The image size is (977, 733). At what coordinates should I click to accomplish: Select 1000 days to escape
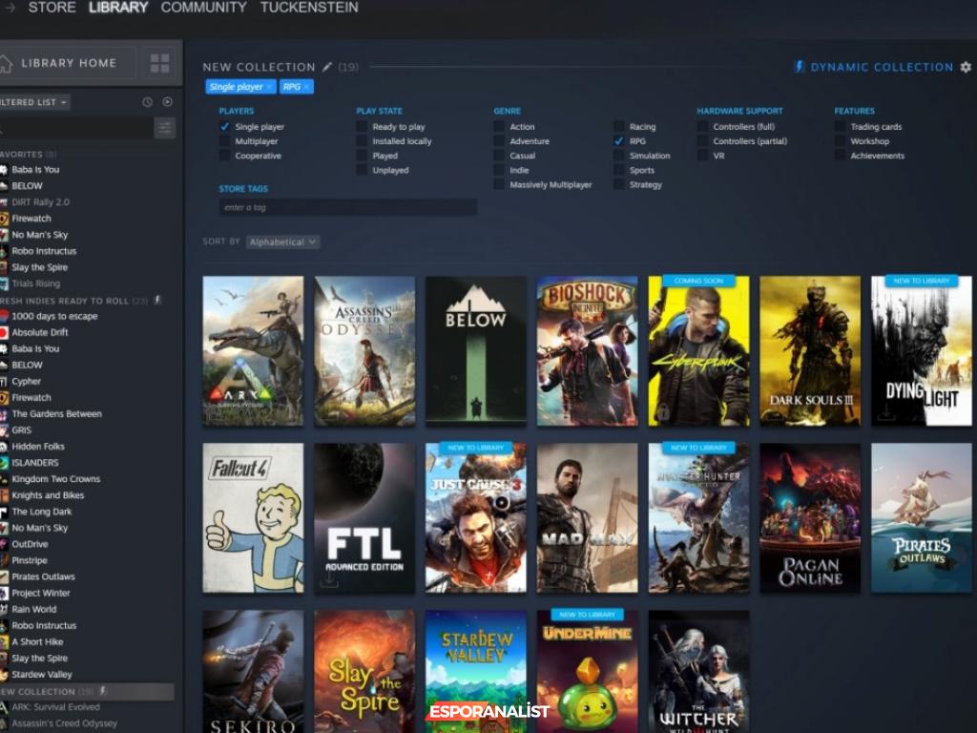pos(54,316)
